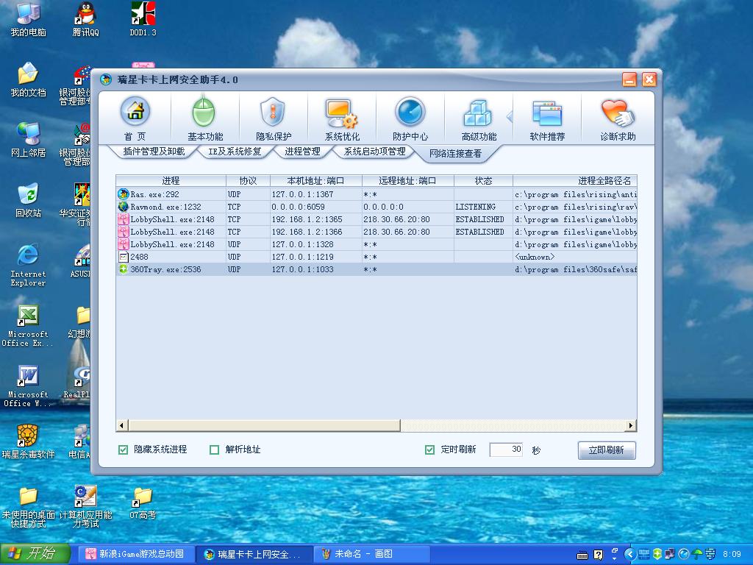
Task: Select the 基本功能 mouse icon
Action: click(x=204, y=113)
